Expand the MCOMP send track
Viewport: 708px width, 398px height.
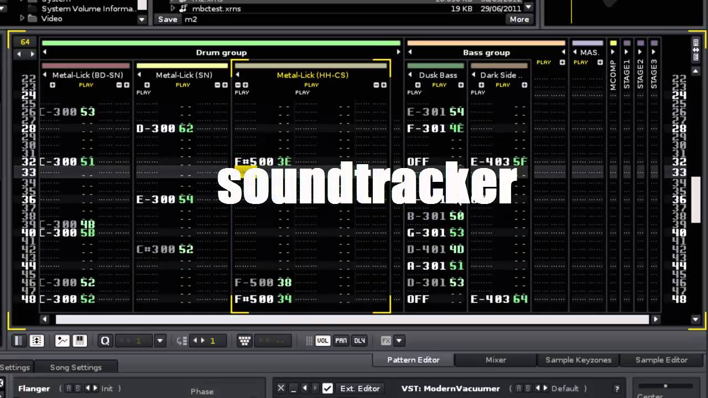[x=613, y=52]
